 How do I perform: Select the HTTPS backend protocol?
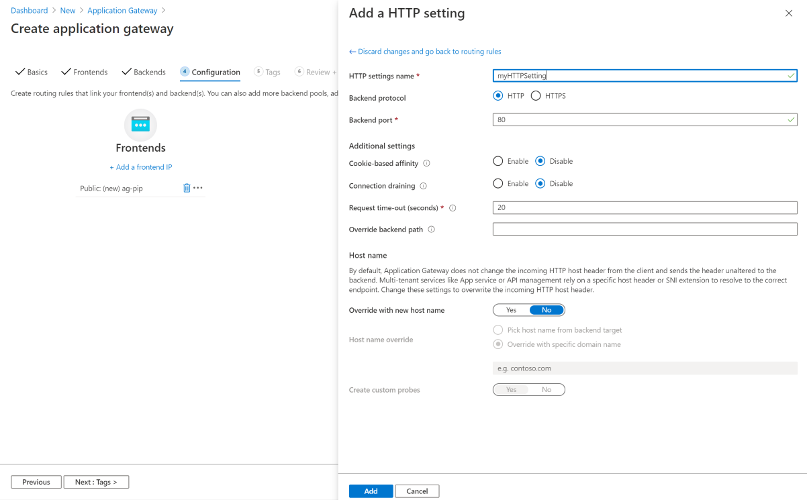(535, 95)
